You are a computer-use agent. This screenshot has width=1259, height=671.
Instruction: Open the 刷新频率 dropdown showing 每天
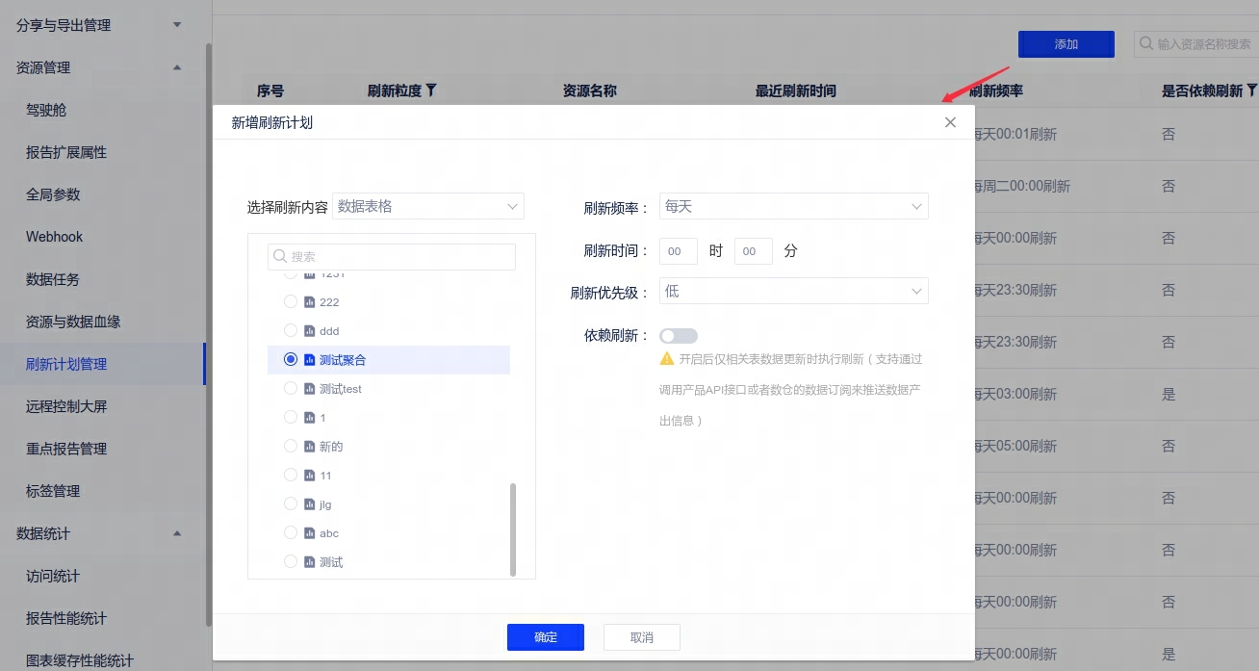793,207
